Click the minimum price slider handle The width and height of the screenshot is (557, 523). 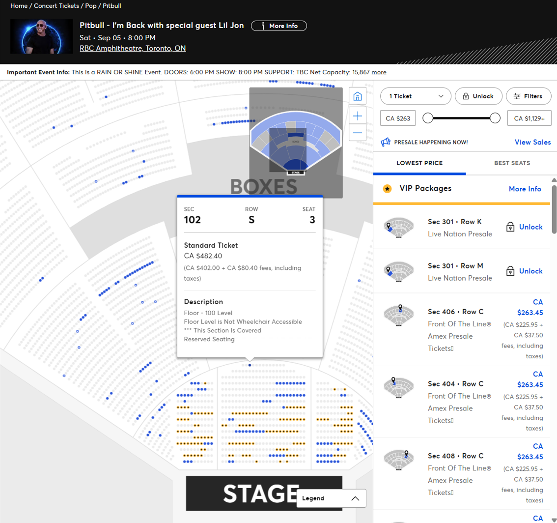tap(428, 118)
